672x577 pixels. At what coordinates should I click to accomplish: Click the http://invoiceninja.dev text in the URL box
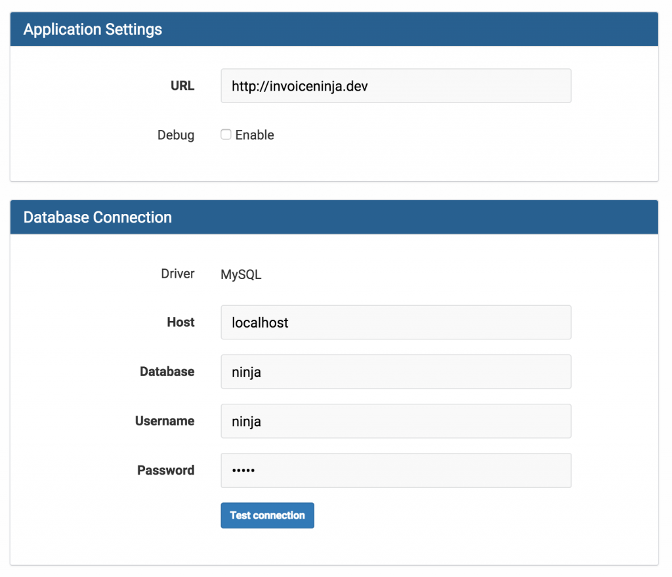[x=299, y=85]
